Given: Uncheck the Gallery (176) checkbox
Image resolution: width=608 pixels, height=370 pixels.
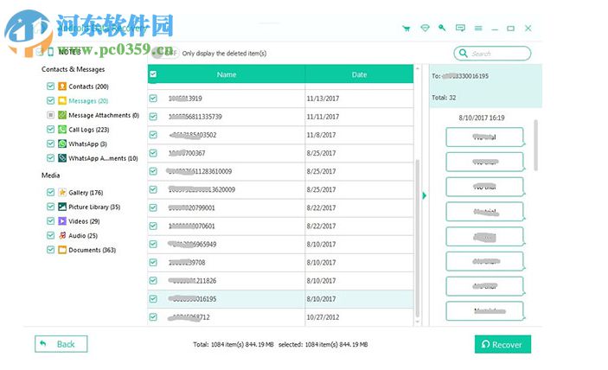Looking at the screenshot, I should point(50,192).
